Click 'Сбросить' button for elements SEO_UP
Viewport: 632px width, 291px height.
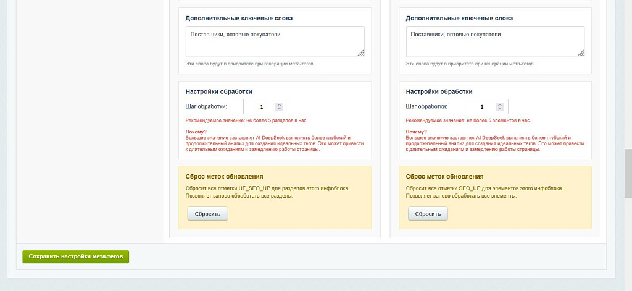(428, 214)
